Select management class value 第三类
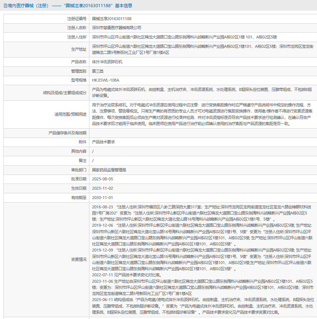The width and height of the screenshot is (317, 319). (98, 71)
